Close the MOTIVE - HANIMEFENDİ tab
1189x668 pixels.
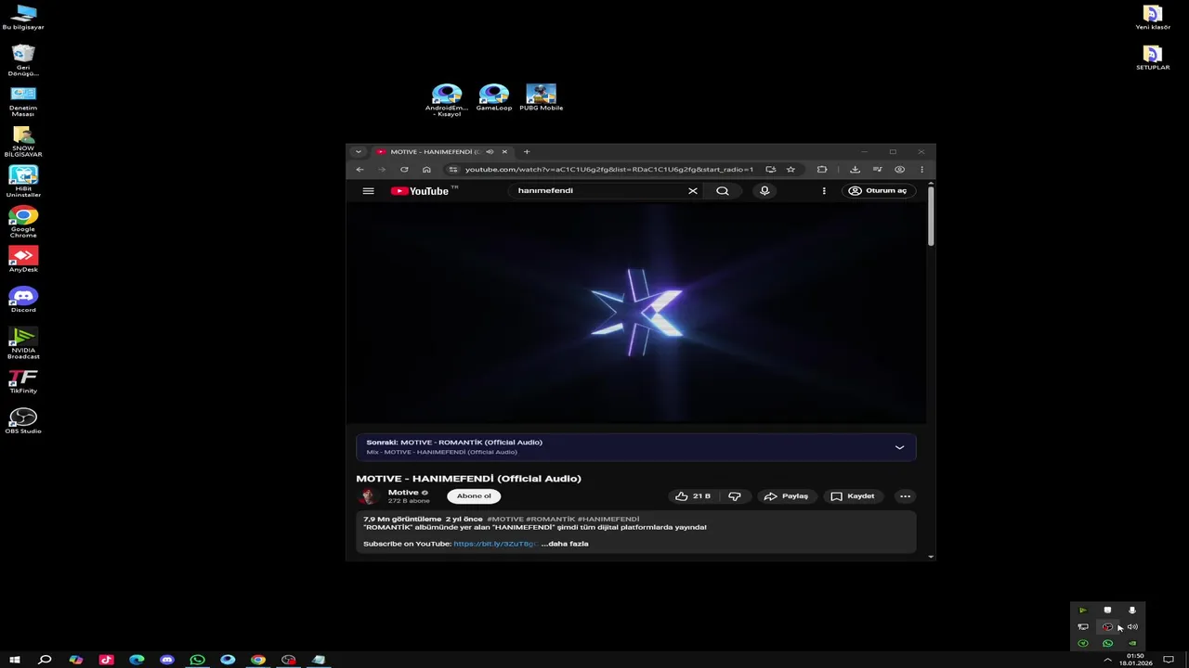pos(504,152)
